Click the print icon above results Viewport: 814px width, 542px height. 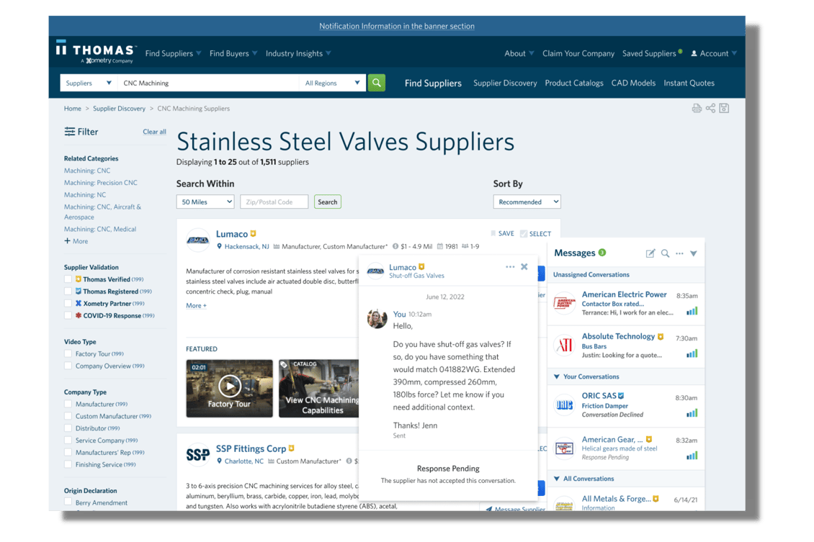point(697,109)
